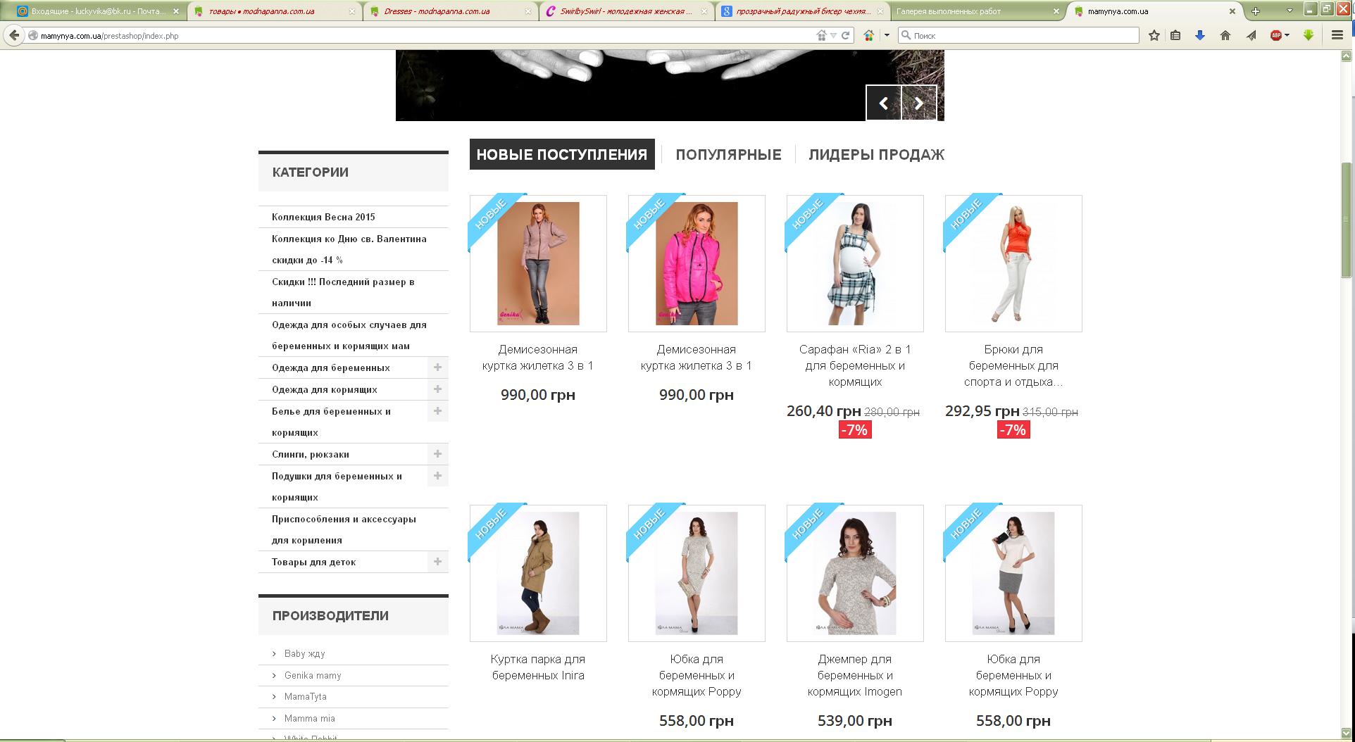Switch to the Популярные tab

pyautogui.click(x=728, y=155)
